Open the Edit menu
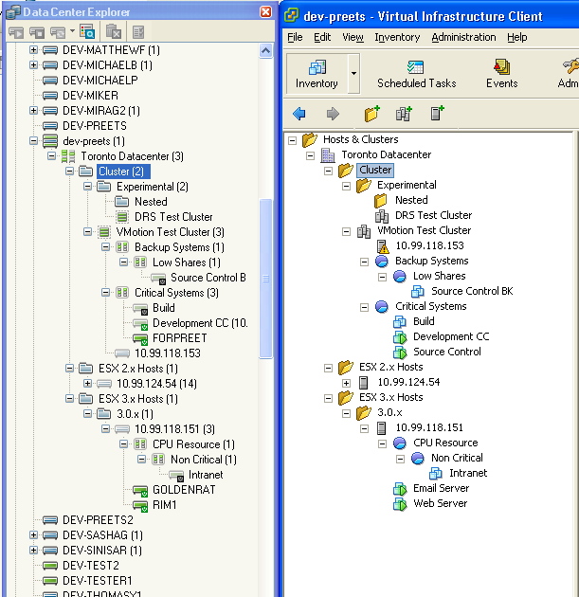Viewport: 579px width, 597px height. (x=322, y=37)
